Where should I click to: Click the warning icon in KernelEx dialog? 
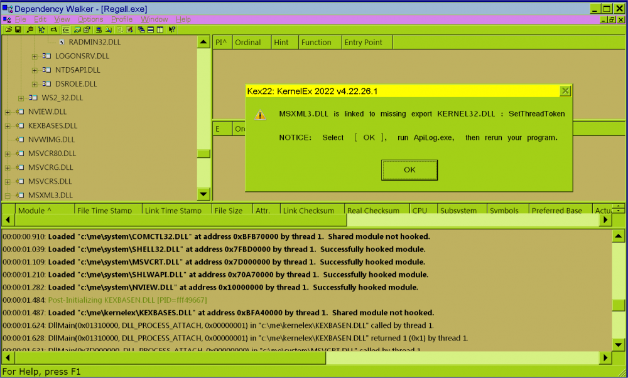tap(260, 115)
